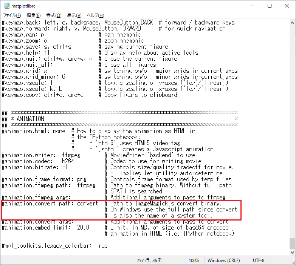Viewport: 296px width, 265px height.
Task: Place cursor on '#animation.bitrate: -1' line
Action: click(118, 167)
